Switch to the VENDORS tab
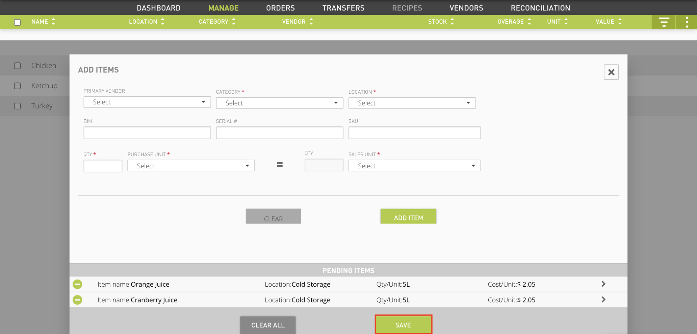 (466, 8)
